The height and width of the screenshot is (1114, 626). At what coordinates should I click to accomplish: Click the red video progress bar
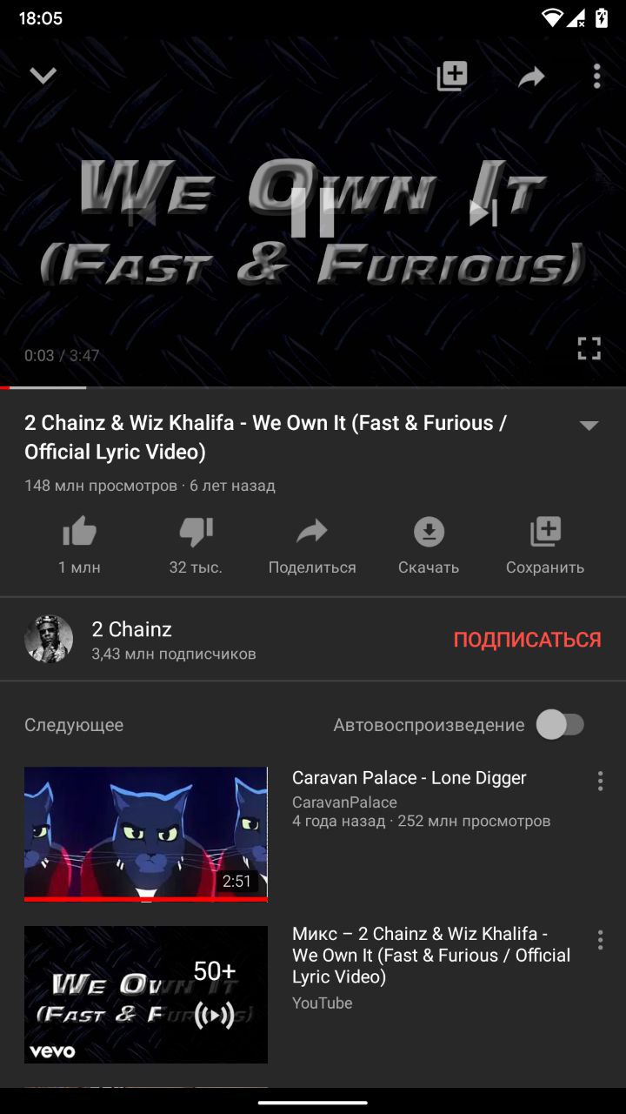point(313,387)
